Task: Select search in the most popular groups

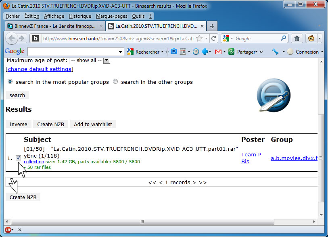Action: pyautogui.click(x=10, y=81)
